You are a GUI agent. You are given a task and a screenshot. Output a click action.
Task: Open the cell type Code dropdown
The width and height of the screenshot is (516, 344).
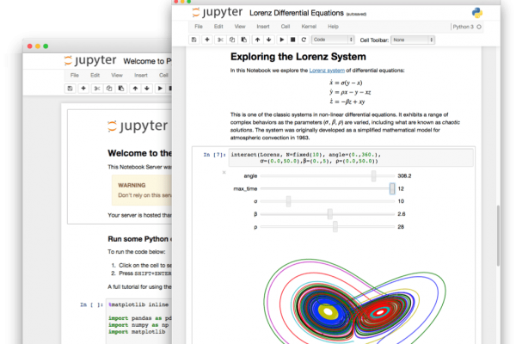click(x=333, y=40)
